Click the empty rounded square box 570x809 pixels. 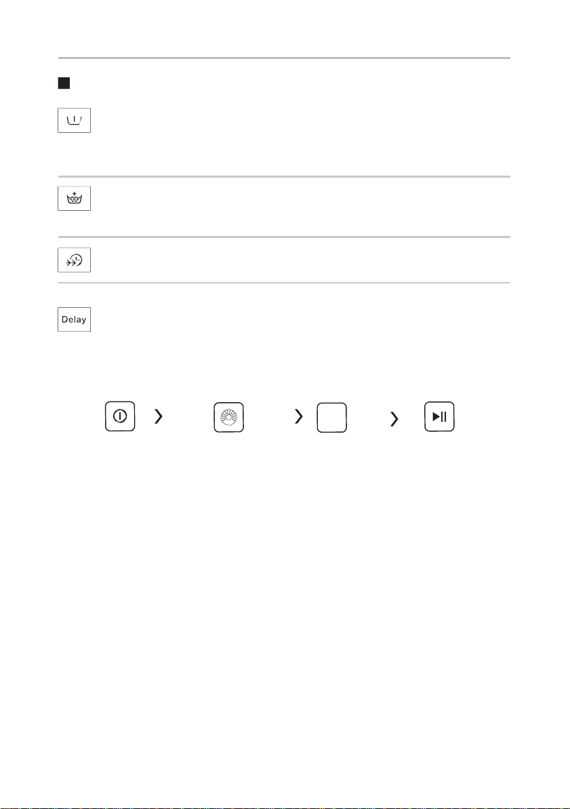point(331,418)
